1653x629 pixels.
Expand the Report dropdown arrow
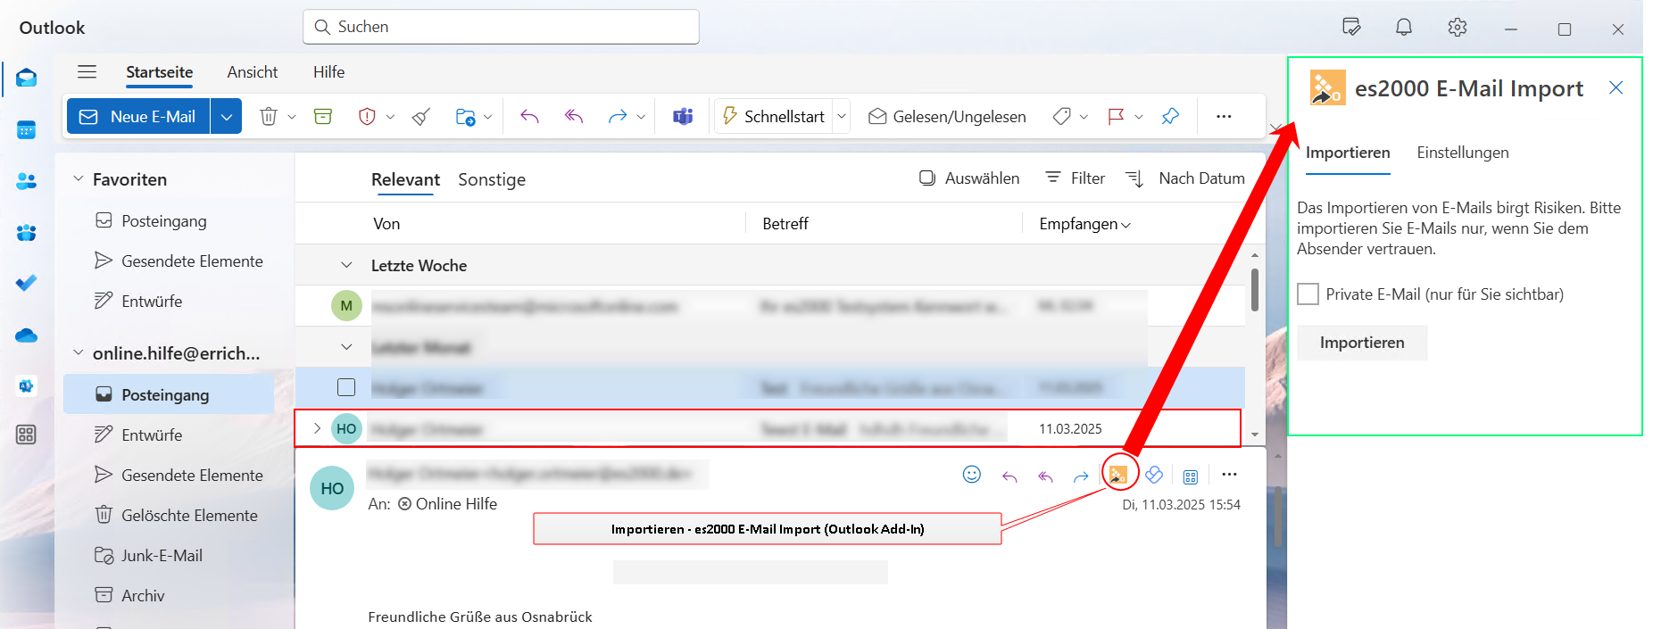coord(390,117)
